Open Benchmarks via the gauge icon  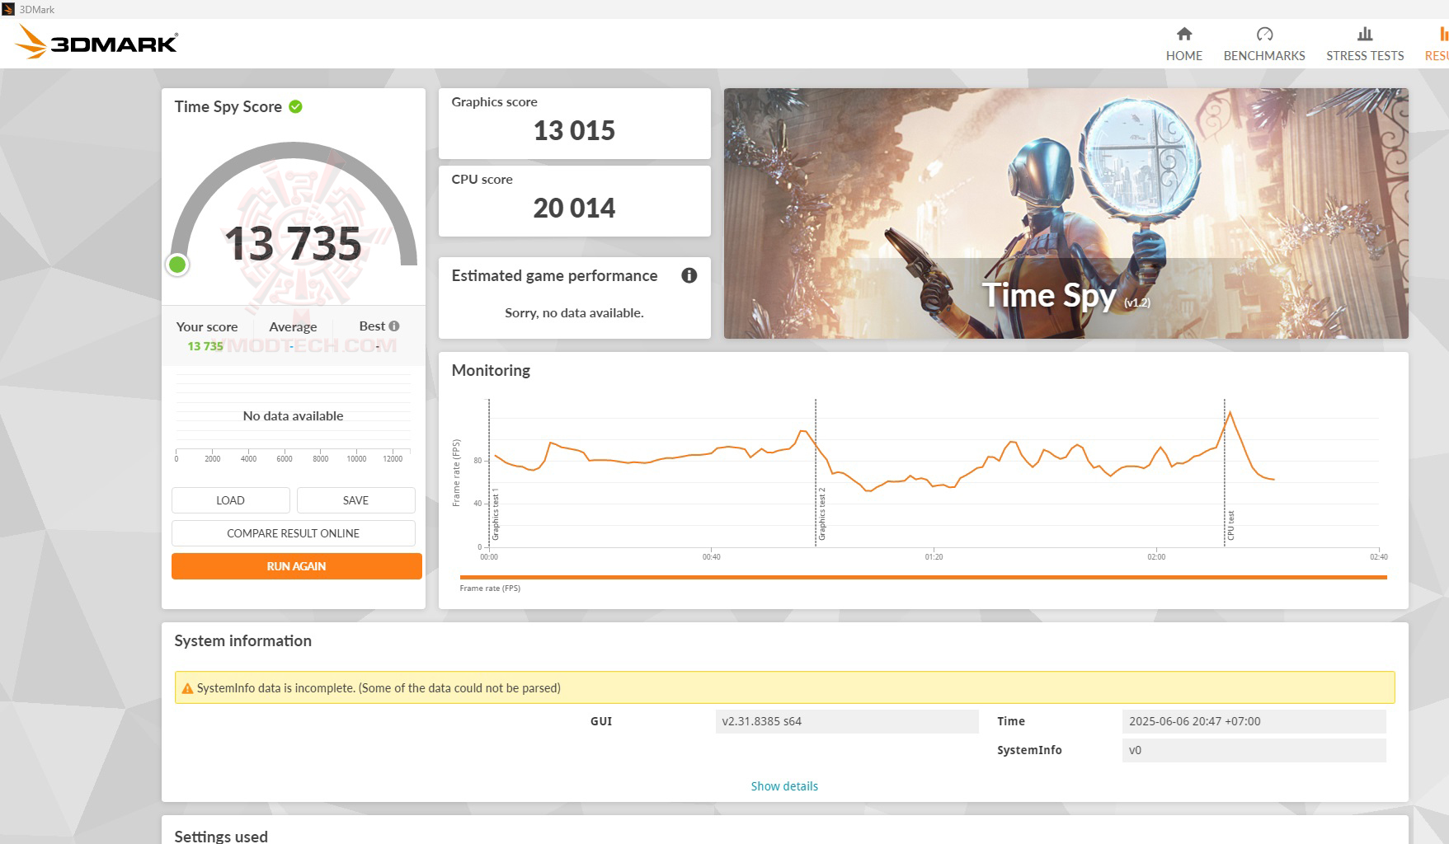point(1264,34)
